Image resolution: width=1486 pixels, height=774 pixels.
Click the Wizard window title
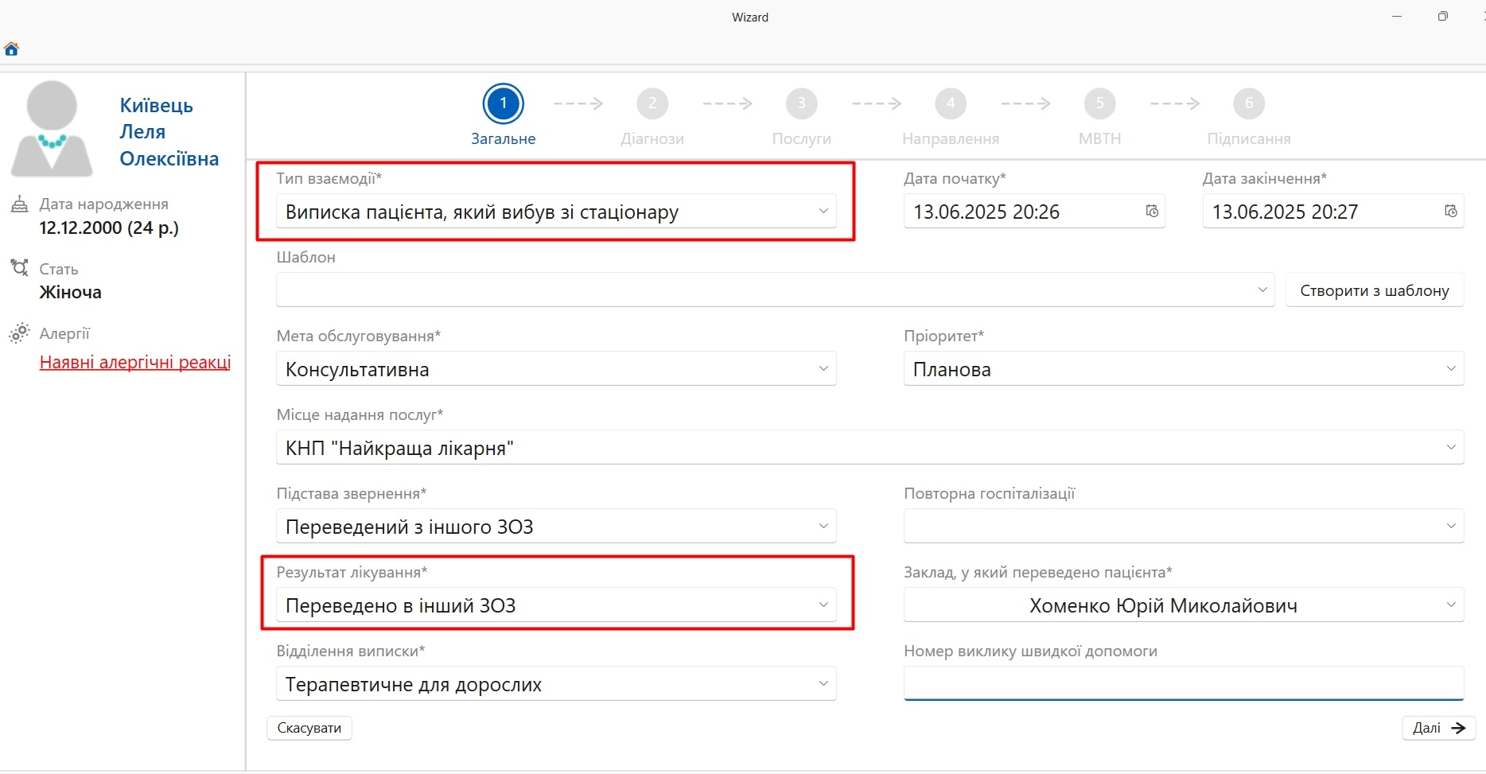pos(750,18)
